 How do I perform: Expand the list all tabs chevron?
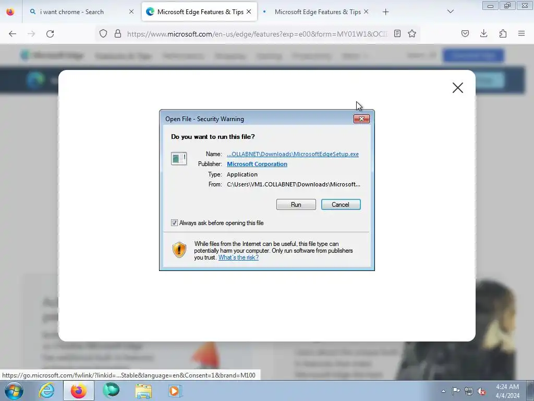[450, 11]
